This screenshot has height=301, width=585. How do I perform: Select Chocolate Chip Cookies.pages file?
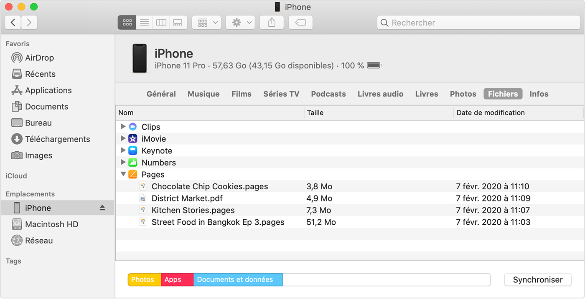(x=350, y=186)
